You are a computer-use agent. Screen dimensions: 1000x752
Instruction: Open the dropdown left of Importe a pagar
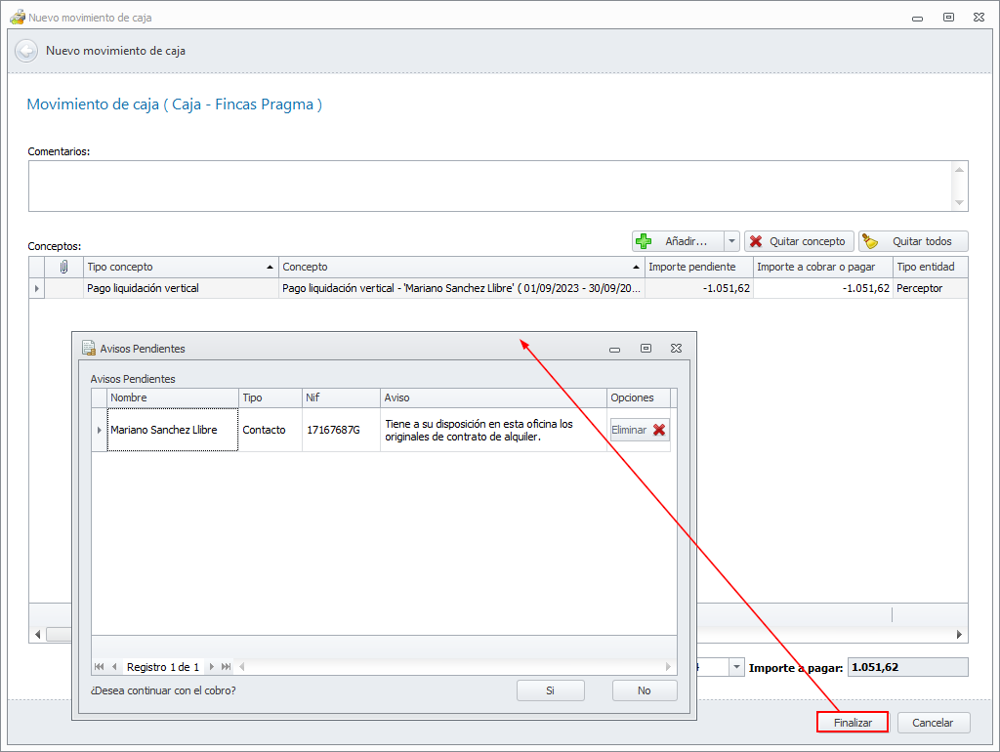point(736,667)
